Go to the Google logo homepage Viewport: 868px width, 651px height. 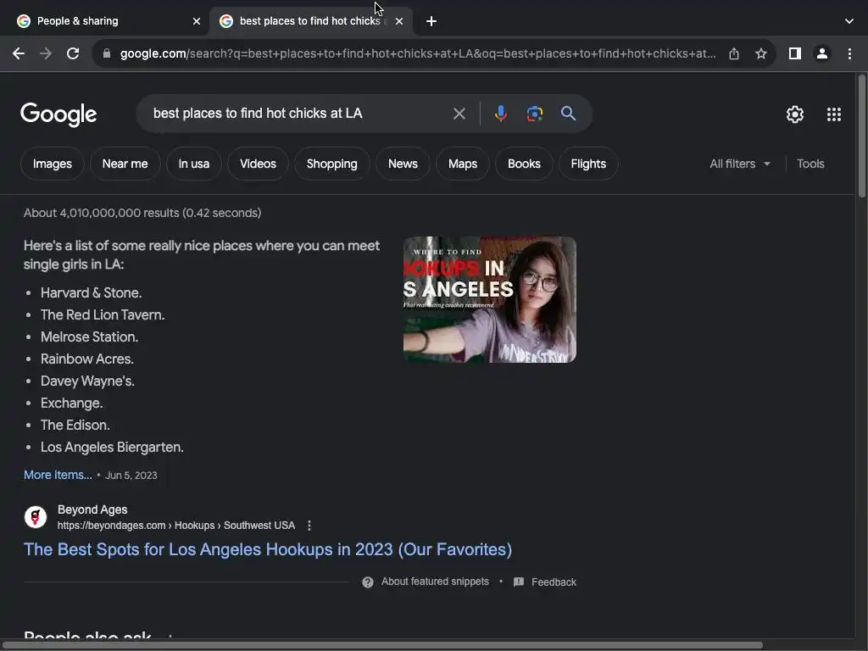tap(58, 114)
